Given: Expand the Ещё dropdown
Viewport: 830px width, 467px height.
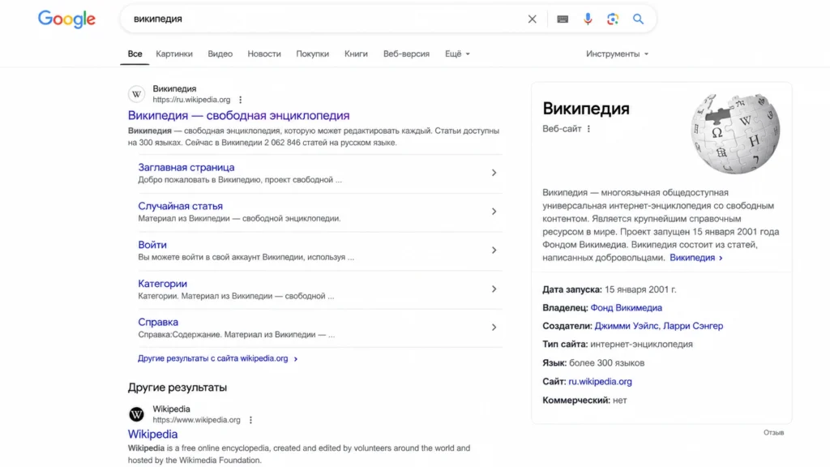Looking at the screenshot, I should point(457,54).
